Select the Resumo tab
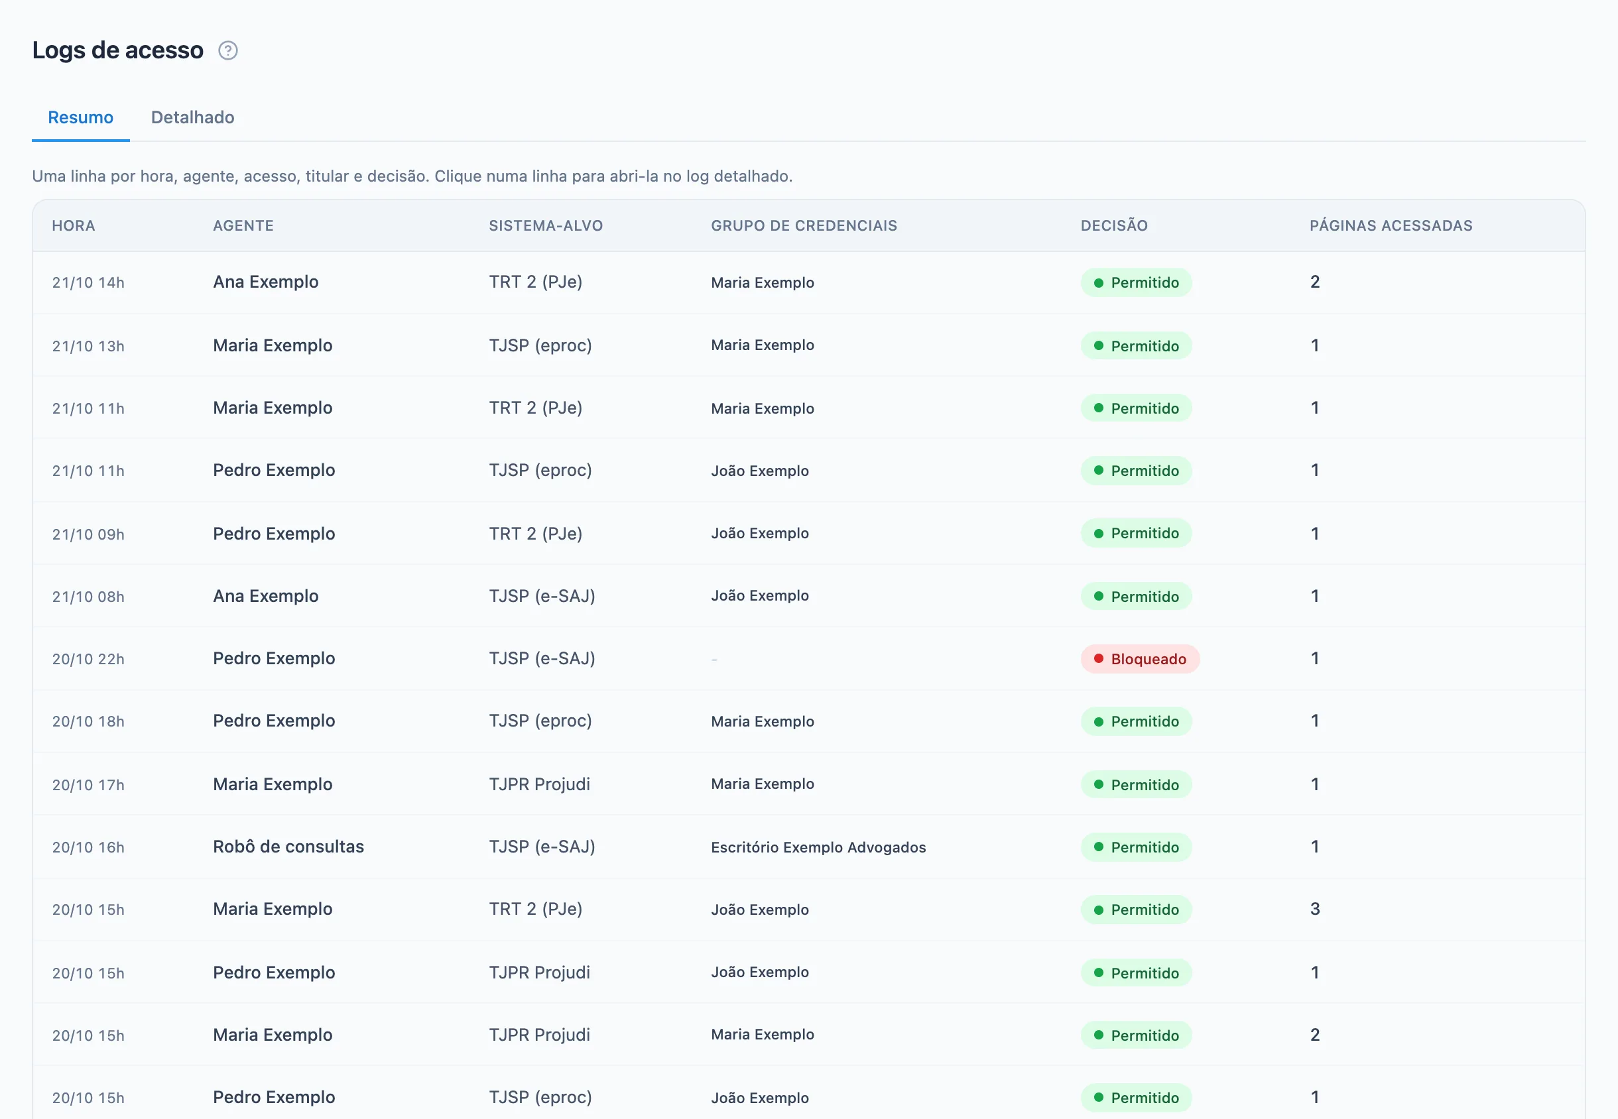 (81, 117)
